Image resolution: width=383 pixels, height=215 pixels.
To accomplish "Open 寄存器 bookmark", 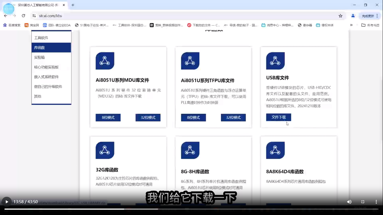I will pyautogui.click(x=305, y=25).
